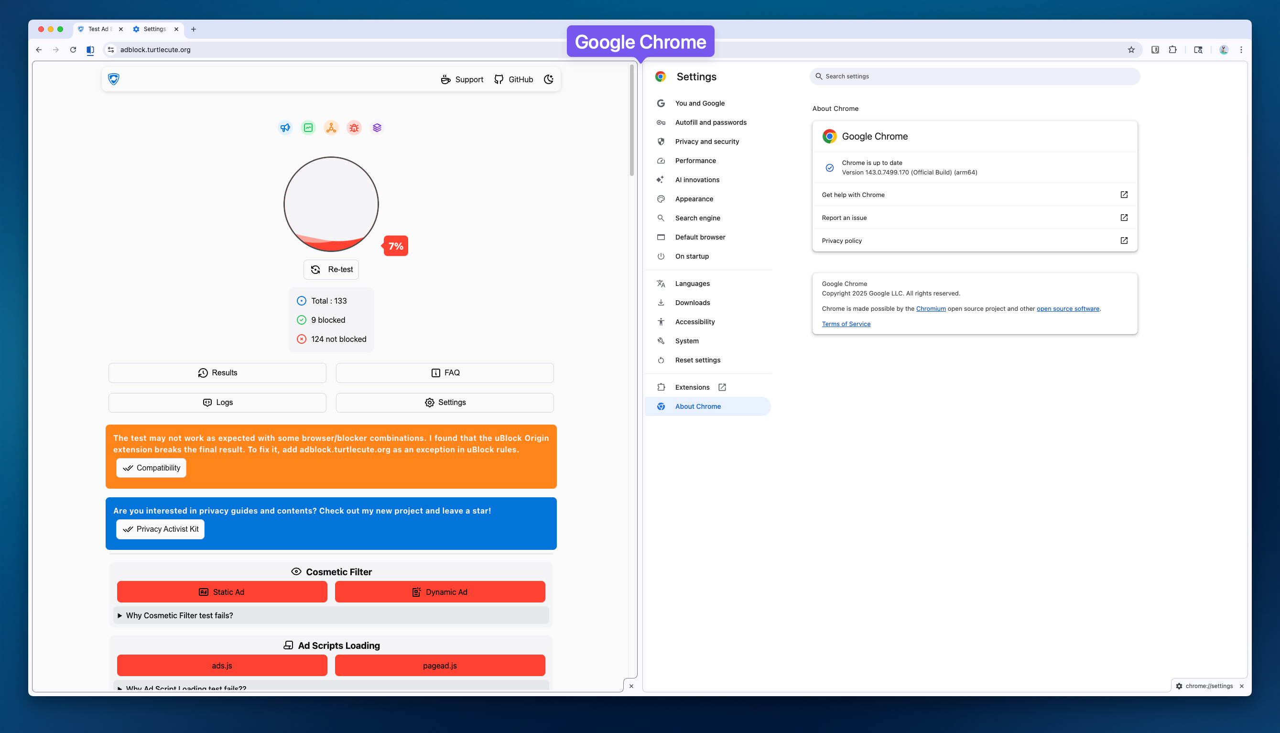Click the Re-test button
The image size is (1280, 733).
click(x=331, y=269)
